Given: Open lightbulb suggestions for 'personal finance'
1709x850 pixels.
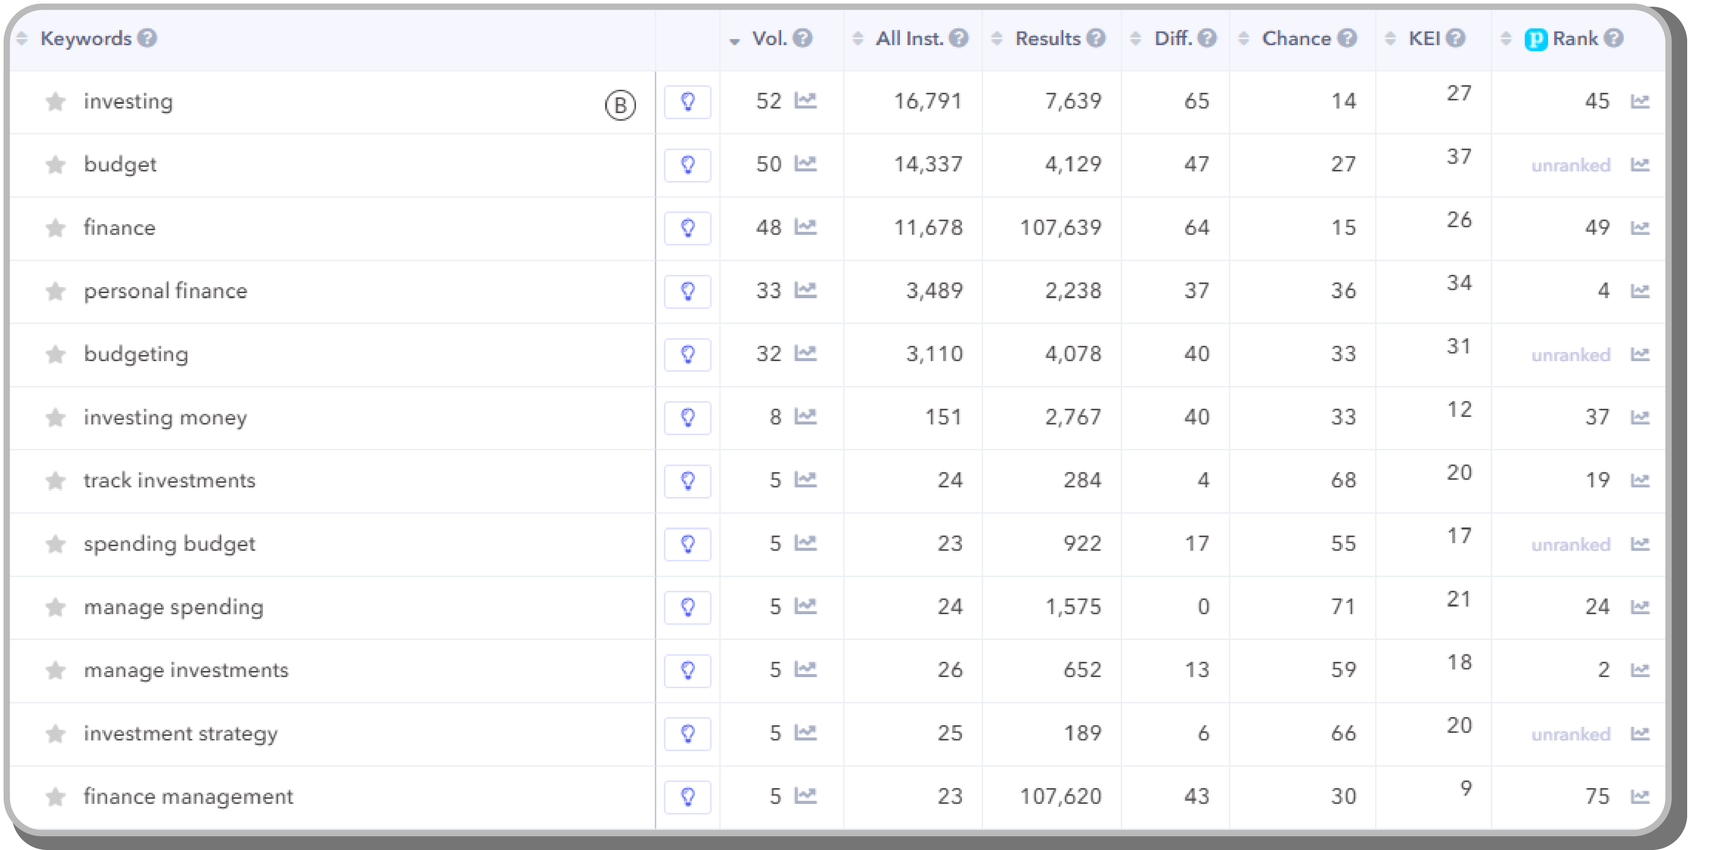Looking at the screenshot, I should (x=687, y=292).
